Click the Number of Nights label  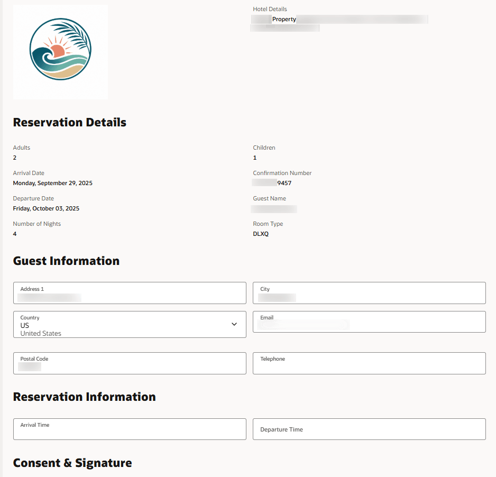(36, 224)
